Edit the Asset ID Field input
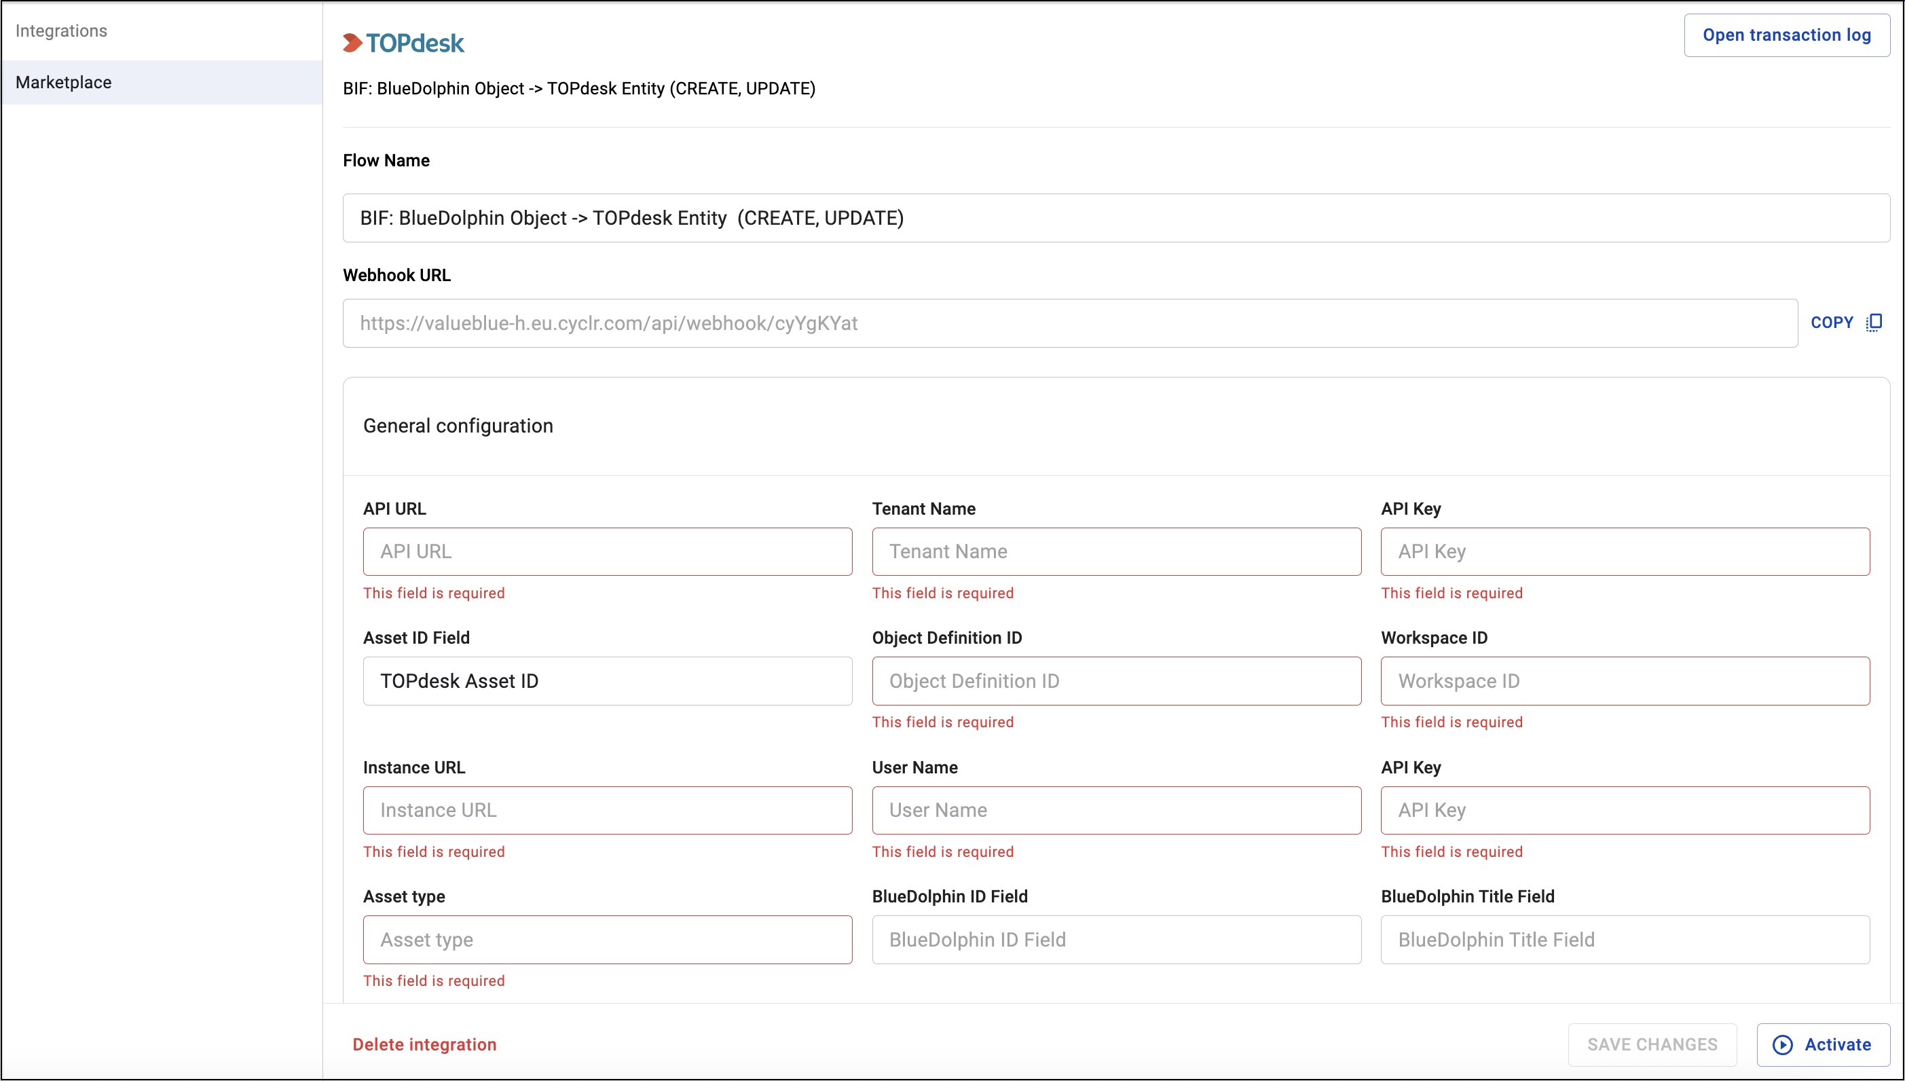Viewport: 1905px width, 1081px height. [x=607, y=681]
